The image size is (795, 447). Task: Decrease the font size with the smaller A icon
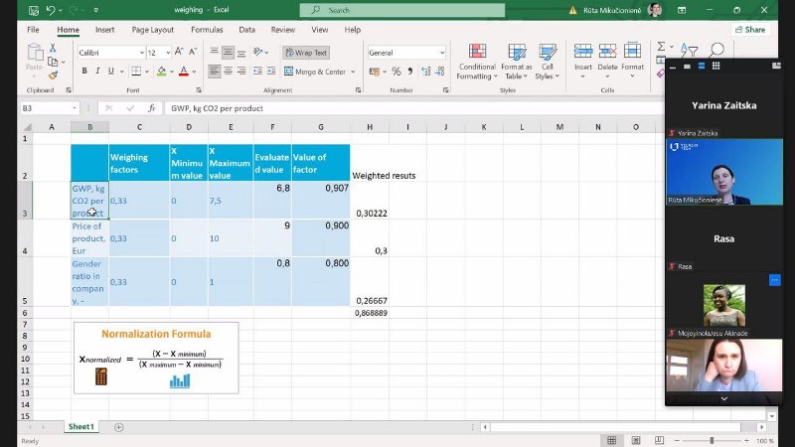click(x=193, y=52)
